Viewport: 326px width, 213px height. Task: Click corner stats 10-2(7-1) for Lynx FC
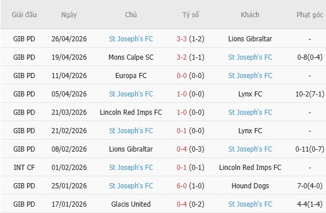(310, 94)
